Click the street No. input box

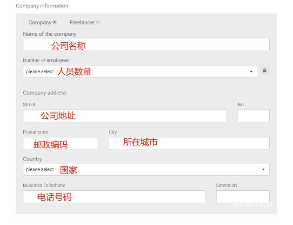click(x=253, y=116)
